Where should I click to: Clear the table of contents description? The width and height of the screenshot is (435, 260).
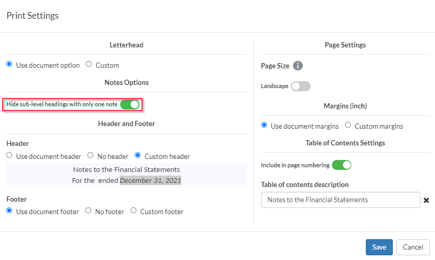tap(427, 200)
